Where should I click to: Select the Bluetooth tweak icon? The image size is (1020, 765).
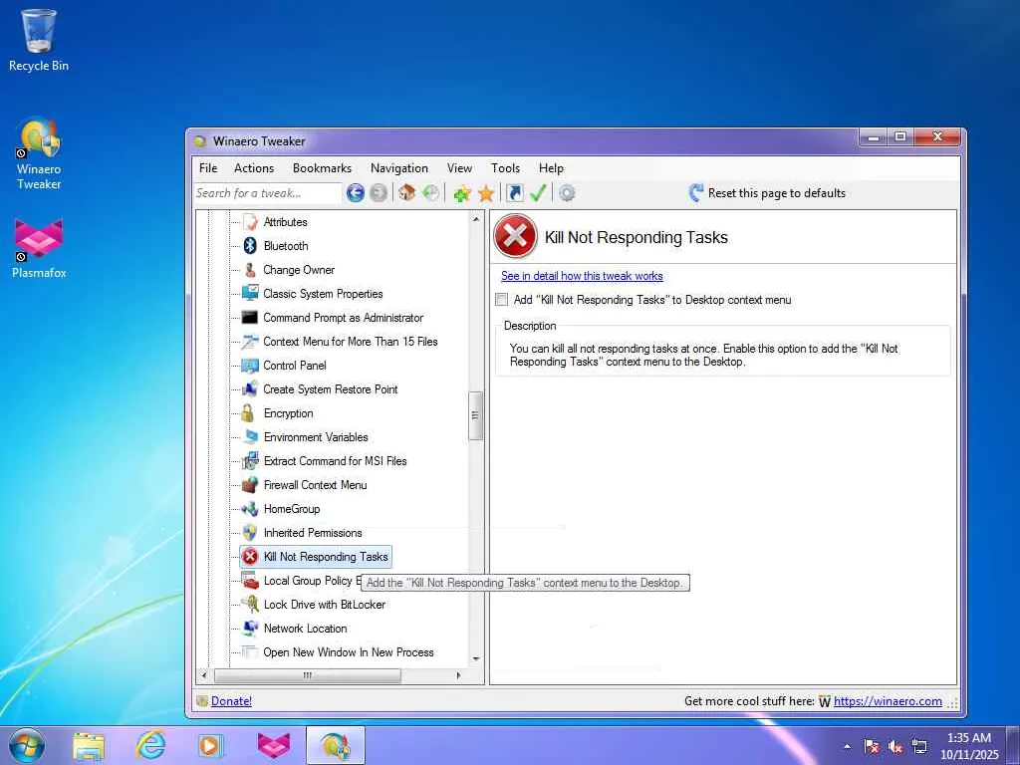[250, 246]
